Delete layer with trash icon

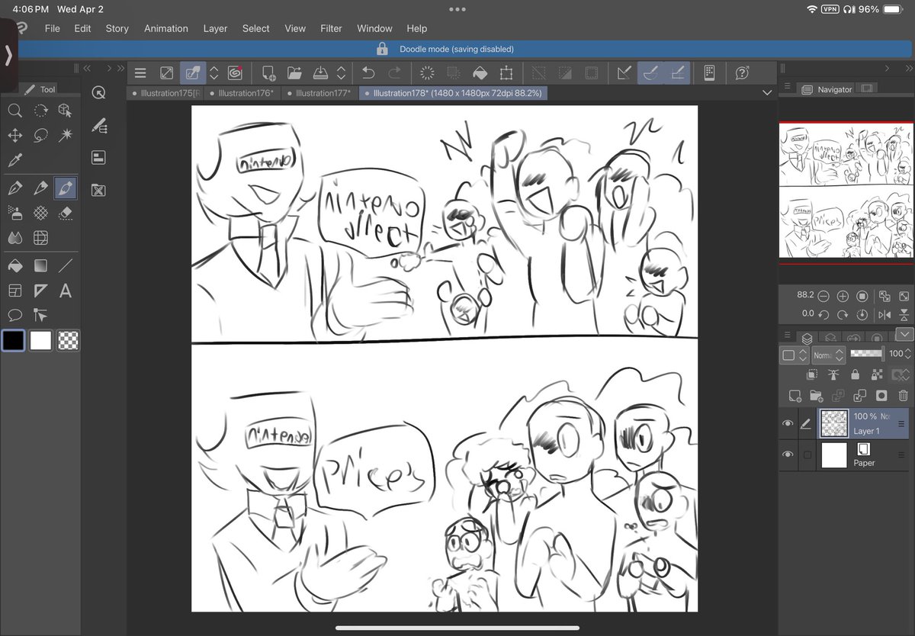pyautogui.click(x=904, y=396)
